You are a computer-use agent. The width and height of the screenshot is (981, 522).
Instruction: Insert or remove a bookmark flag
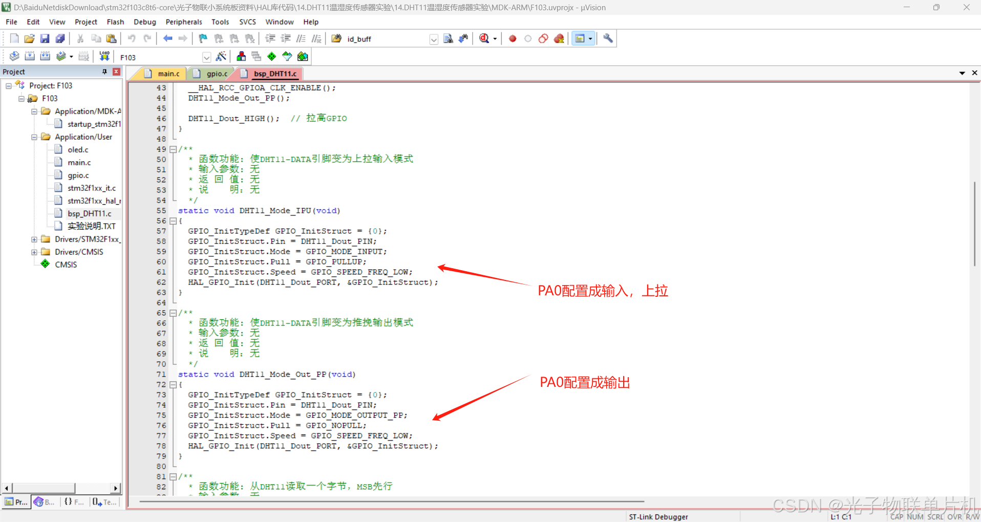coord(203,38)
